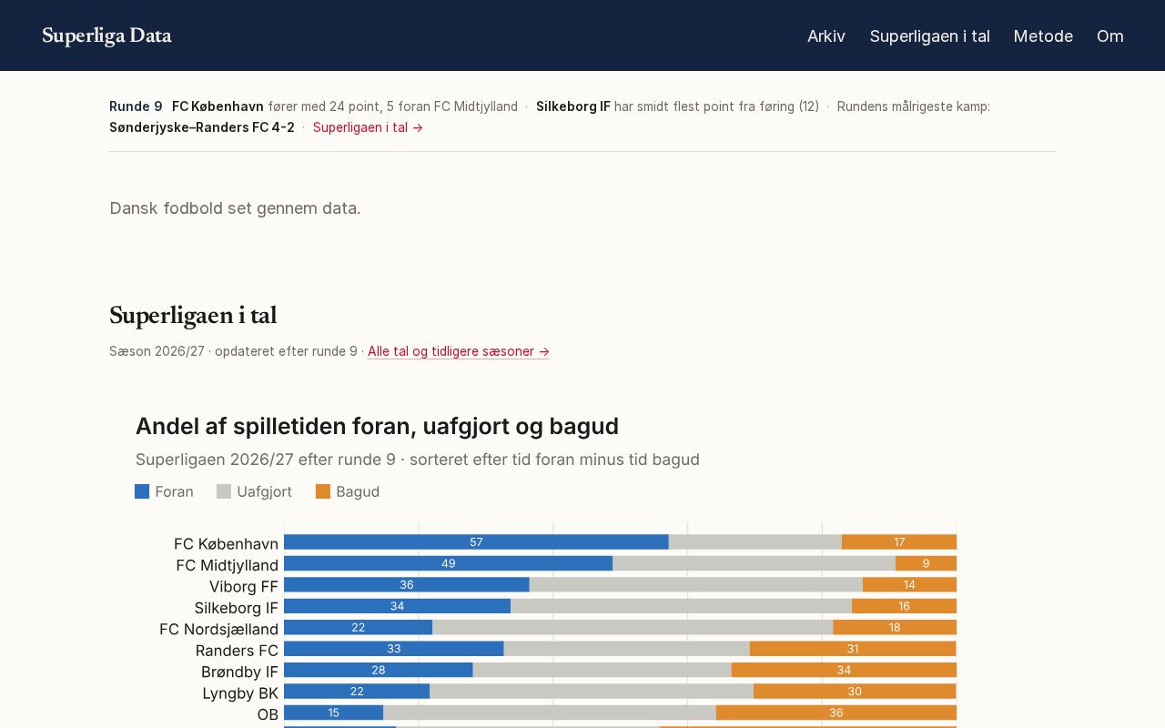Click the 'FC København' axis label
This screenshot has width=1165, height=728.
point(226,543)
